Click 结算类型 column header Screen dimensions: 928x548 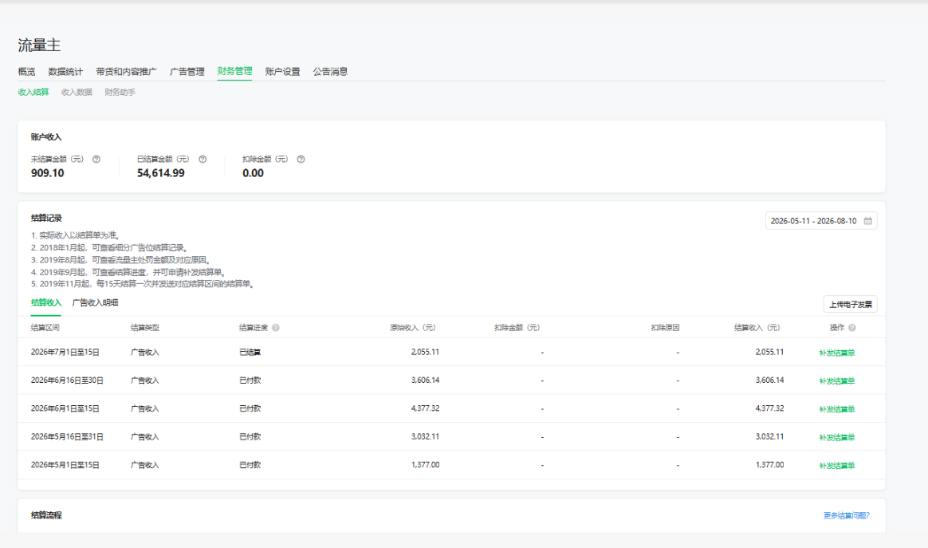(x=145, y=328)
